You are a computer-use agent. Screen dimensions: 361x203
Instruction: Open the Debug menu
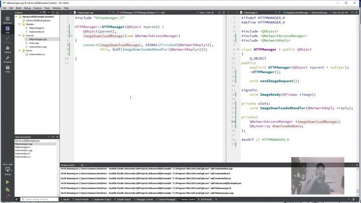click(27, 8)
